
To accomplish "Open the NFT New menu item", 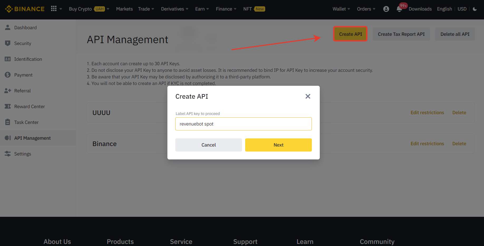I will [254, 9].
